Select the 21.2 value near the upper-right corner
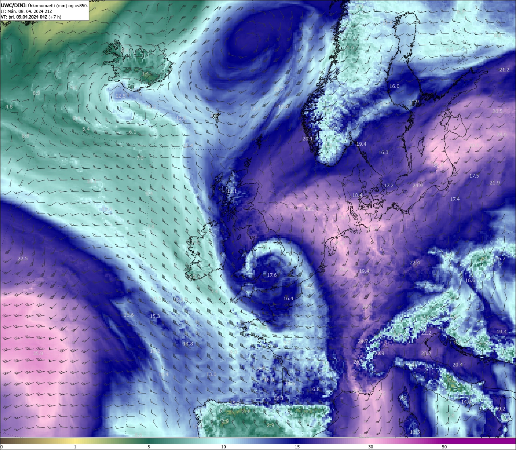 click(x=504, y=70)
